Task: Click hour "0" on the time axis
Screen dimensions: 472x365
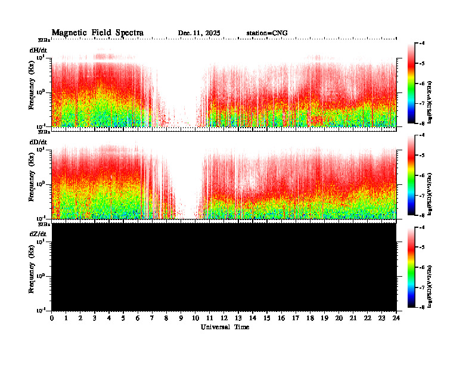Action: [52, 318]
